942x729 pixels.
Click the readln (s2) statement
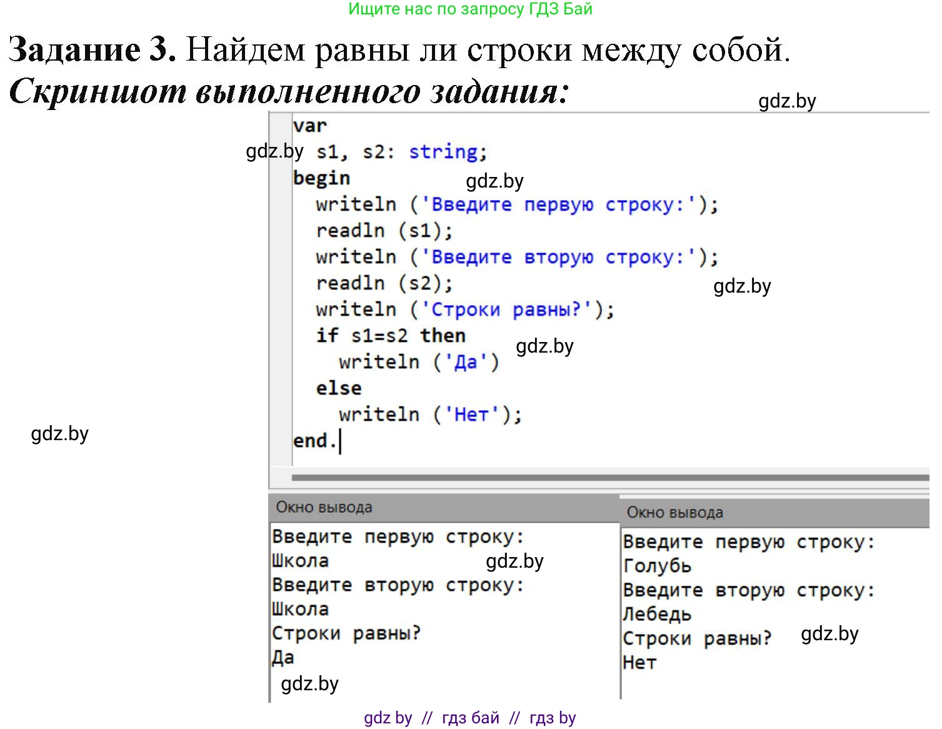click(x=383, y=283)
